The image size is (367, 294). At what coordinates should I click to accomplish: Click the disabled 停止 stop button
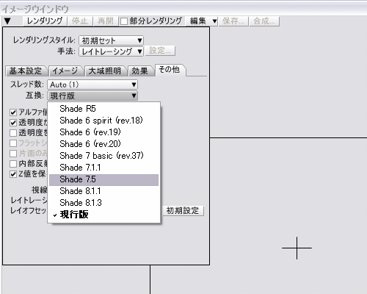click(80, 21)
